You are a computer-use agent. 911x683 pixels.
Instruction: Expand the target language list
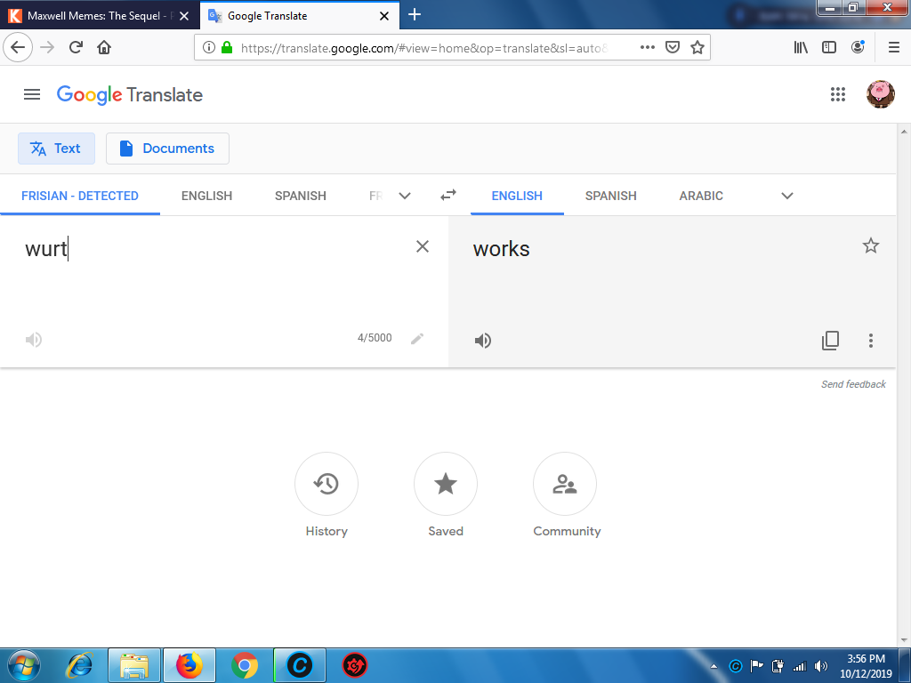point(786,196)
